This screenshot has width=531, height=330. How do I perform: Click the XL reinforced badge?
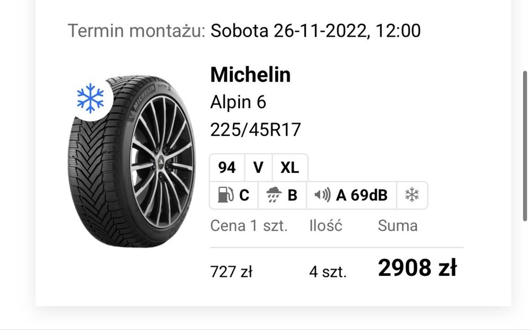tap(289, 168)
